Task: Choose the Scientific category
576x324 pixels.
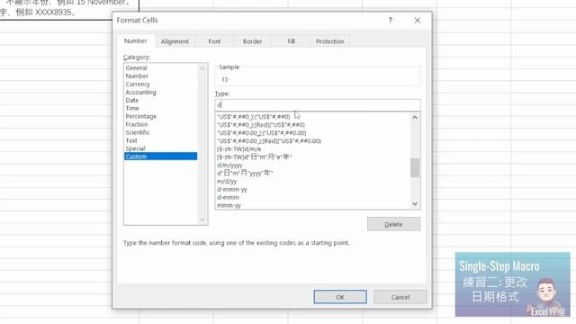Action: tap(160, 132)
